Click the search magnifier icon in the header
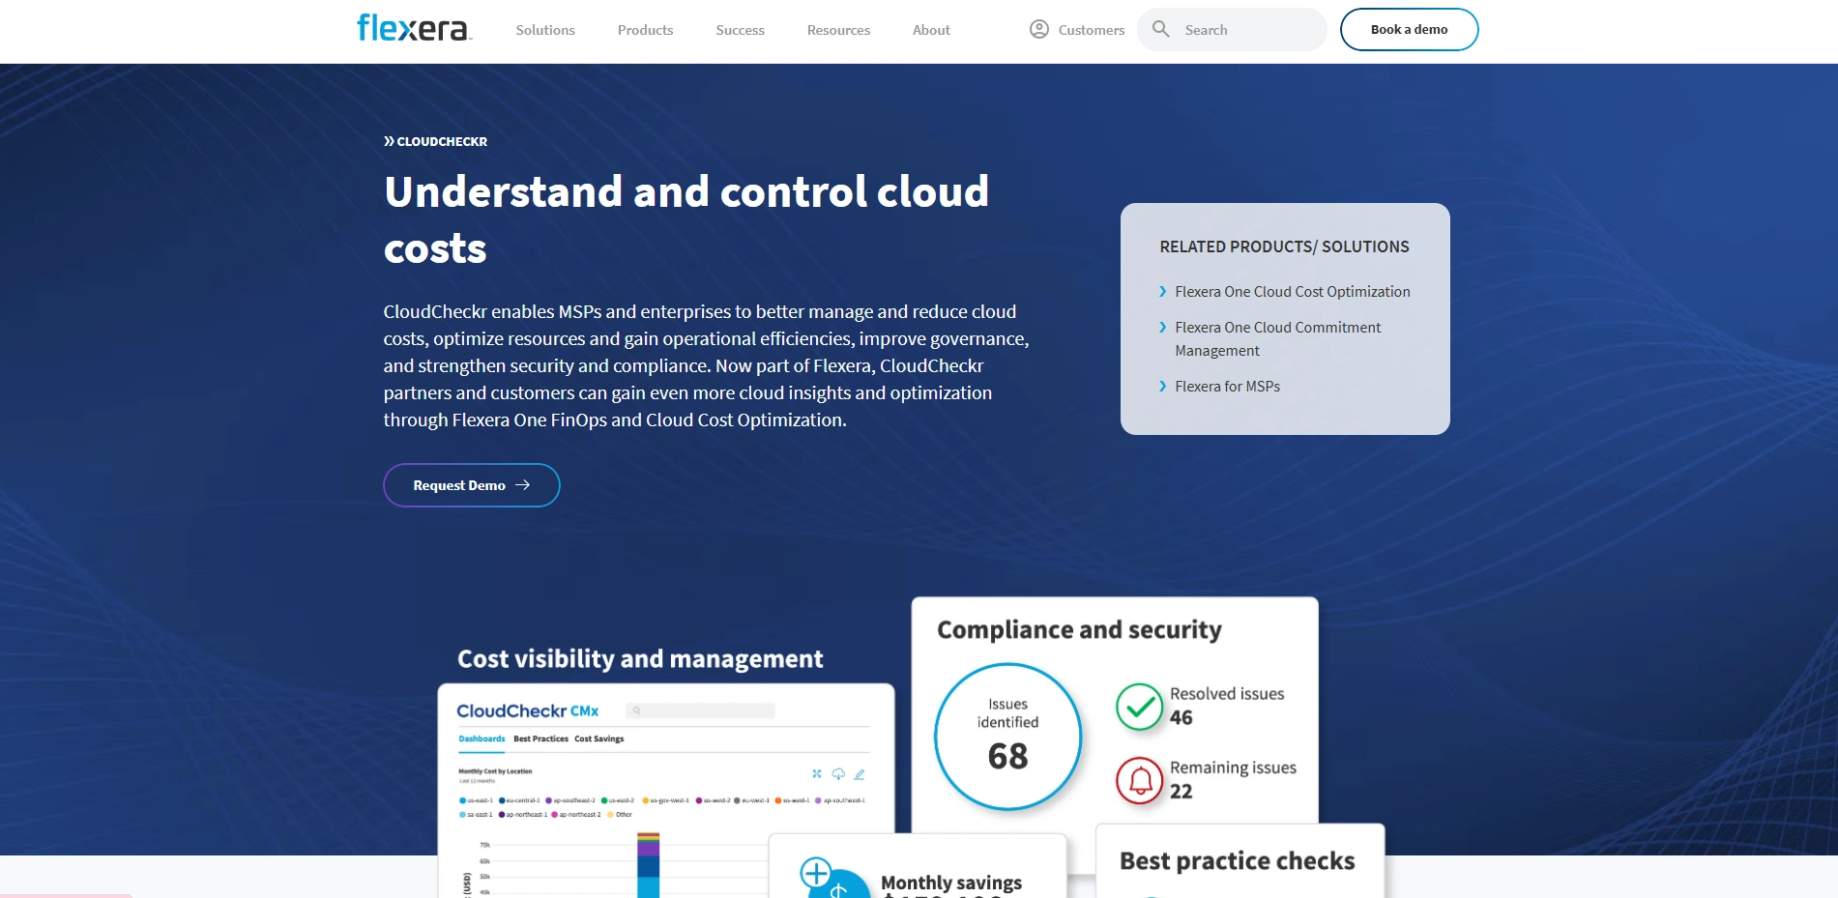The width and height of the screenshot is (1838, 898). point(1159,29)
